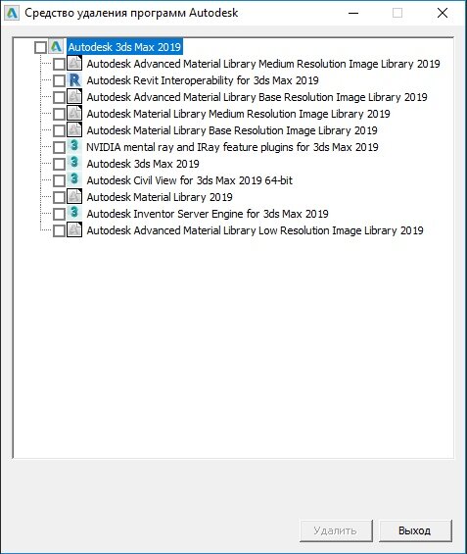Image resolution: width=467 pixels, height=554 pixels.
Task: Tick the Revit Interoperability for 3ds Max checkbox
Action: (59, 81)
